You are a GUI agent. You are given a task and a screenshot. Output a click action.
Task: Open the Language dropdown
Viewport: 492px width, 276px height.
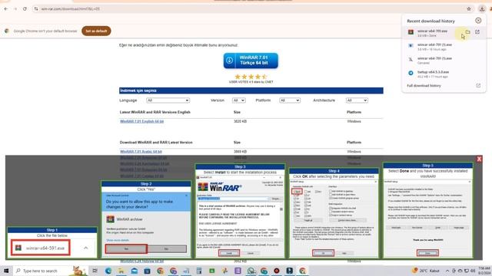point(168,100)
